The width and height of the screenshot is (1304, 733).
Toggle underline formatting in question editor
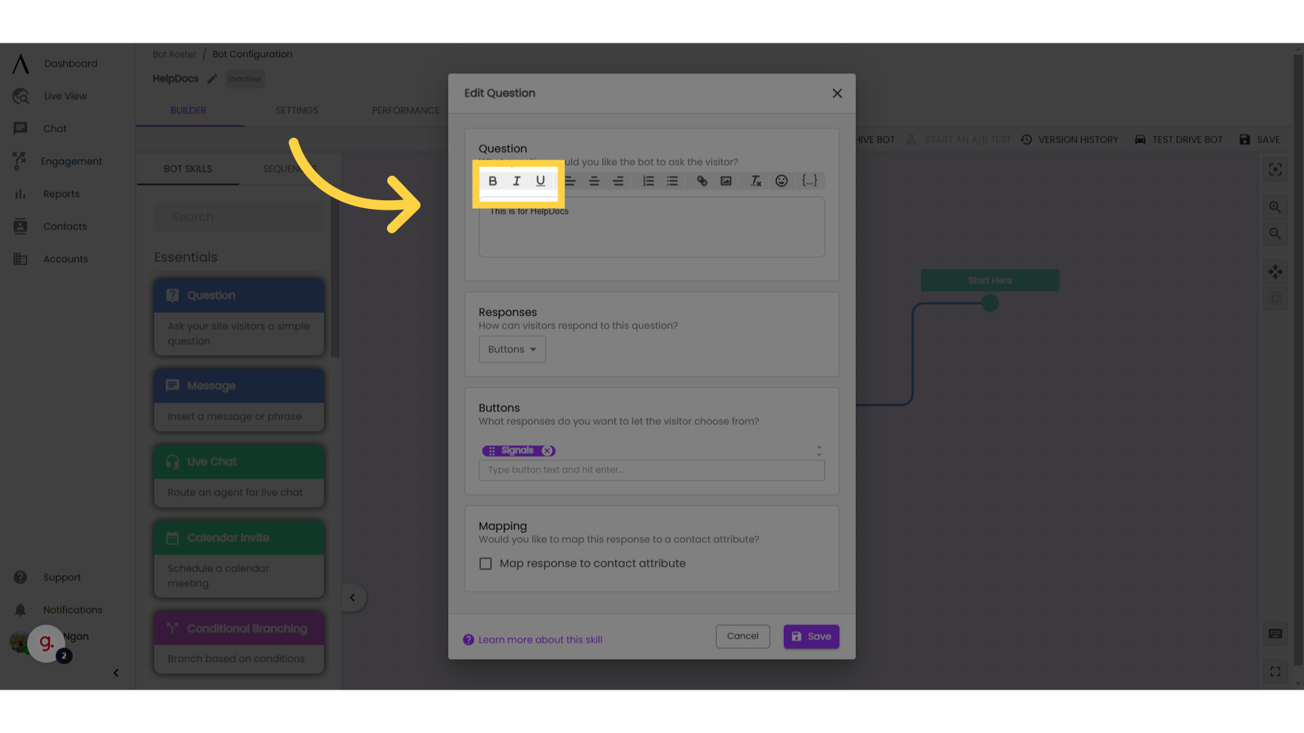point(541,181)
